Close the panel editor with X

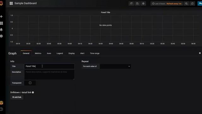pyautogui.click(x=200, y=53)
